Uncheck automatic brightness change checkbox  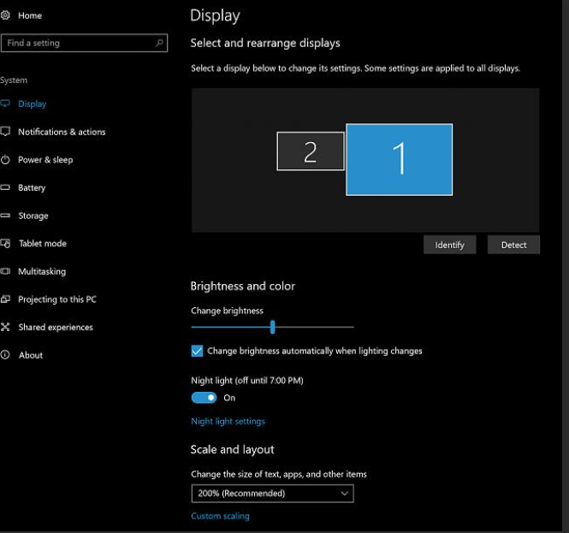(197, 351)
